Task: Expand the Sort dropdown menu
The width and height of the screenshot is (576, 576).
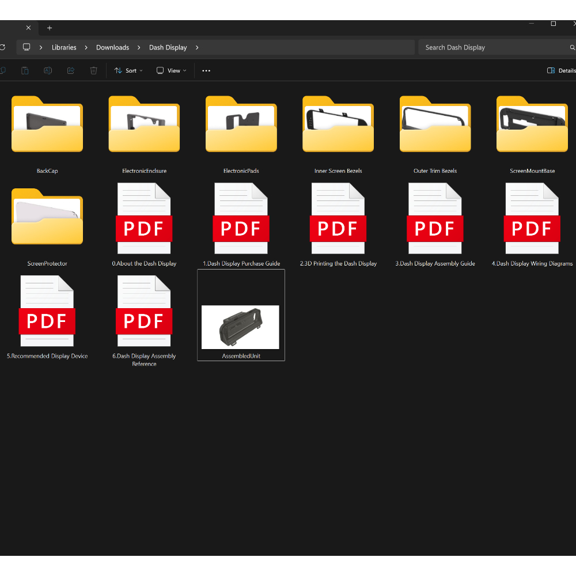Action: pos(128,71)
